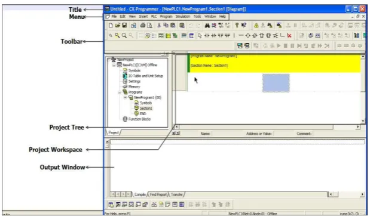Select the horizontal line tool

[241, 36]
